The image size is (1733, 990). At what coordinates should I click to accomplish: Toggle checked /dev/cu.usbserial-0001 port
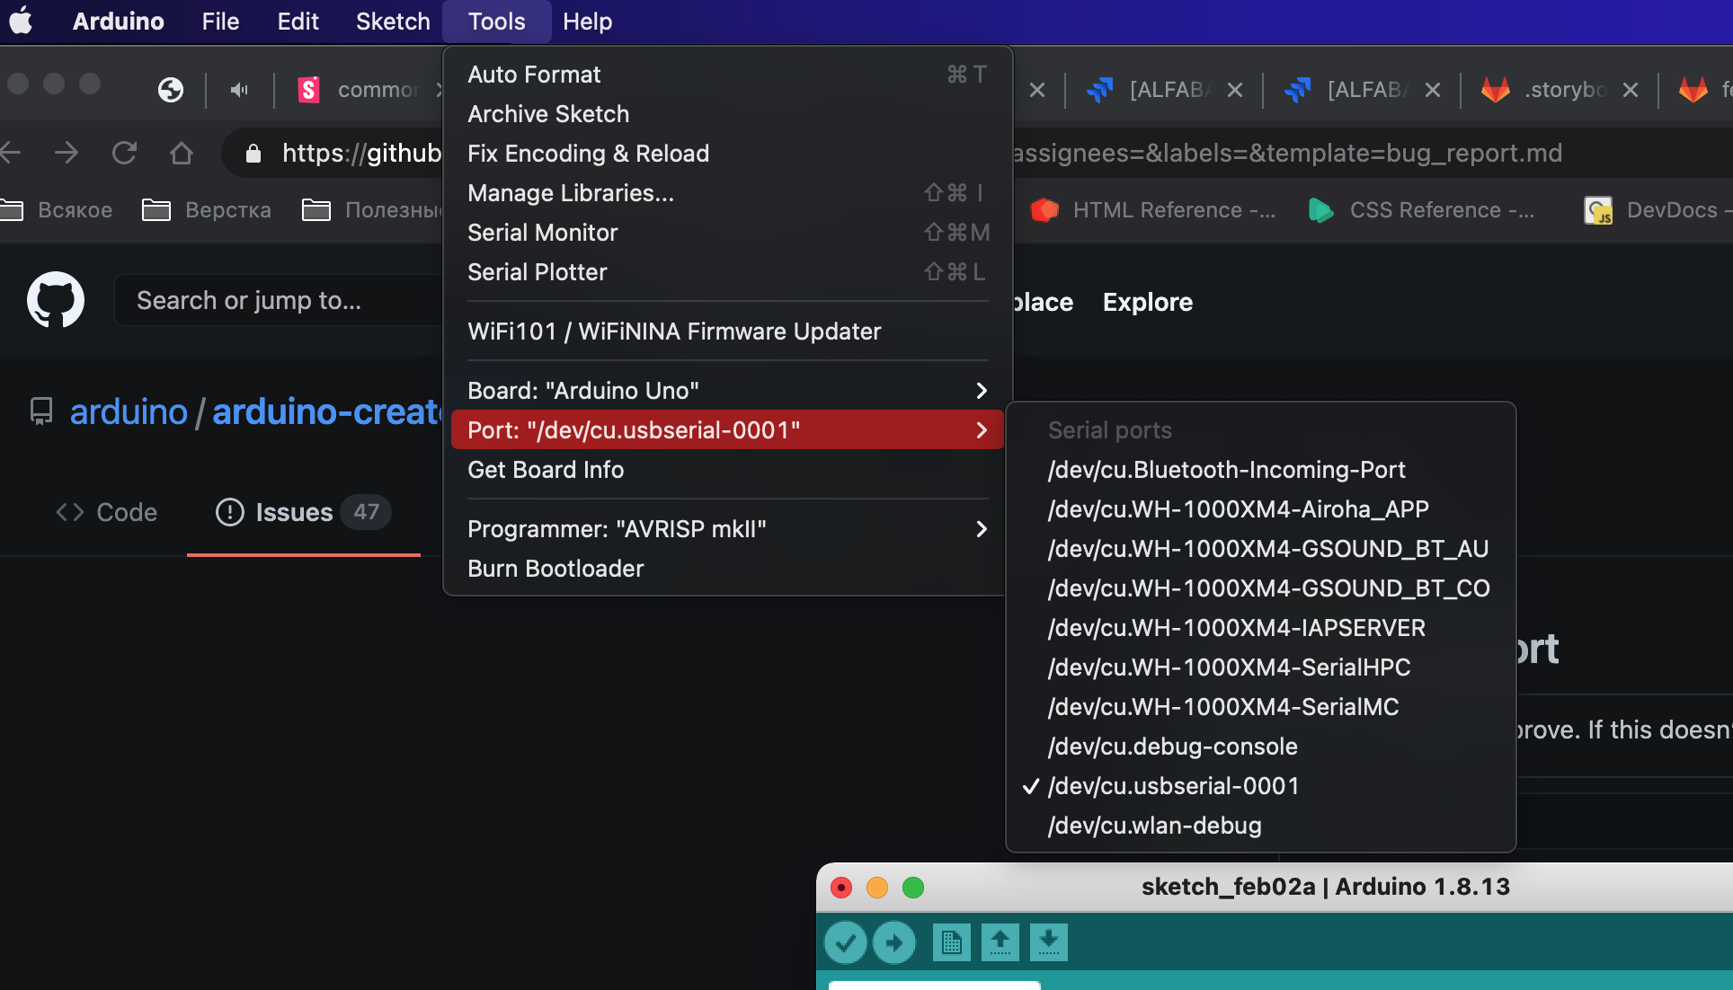coord(1260,786)
